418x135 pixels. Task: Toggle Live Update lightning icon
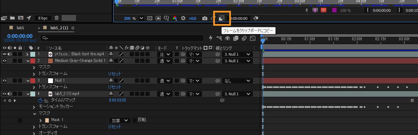tap(211, 38)
